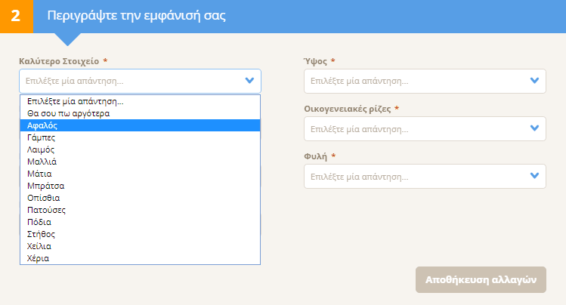Select Χέρια at the list bottom
Viewport: 566px width, 305px height.
(x=140, y=258)
